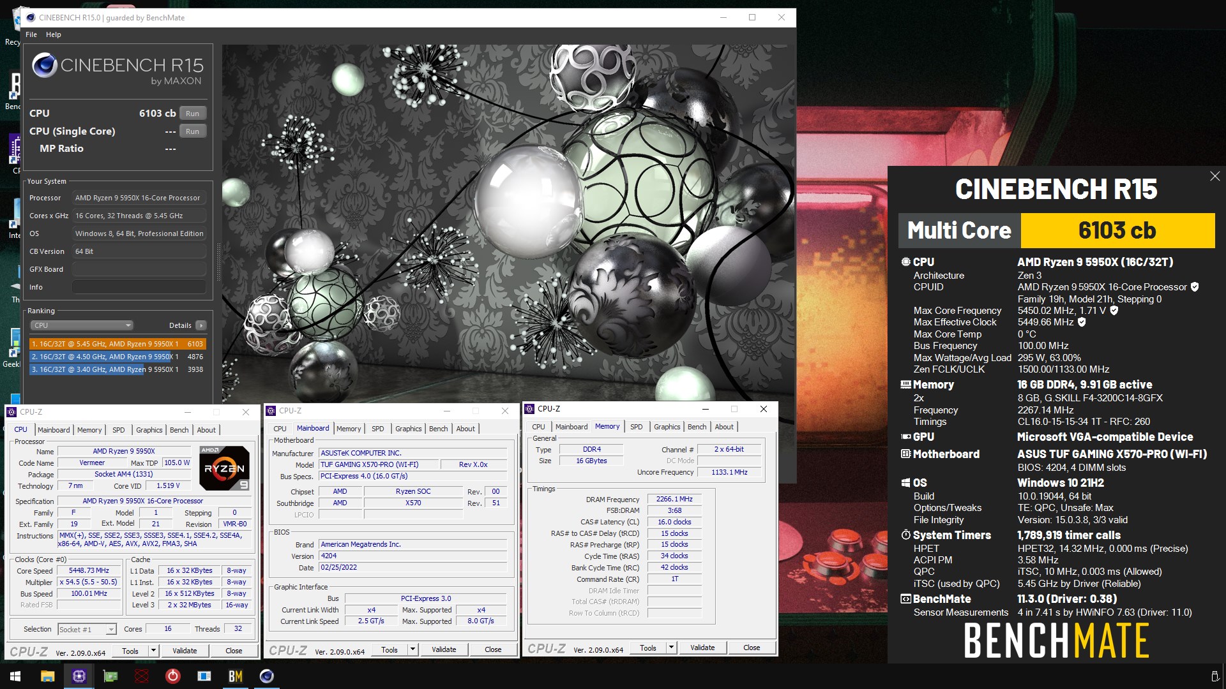The height and width of the screenshot is (689, 1226).
Task: Switch to Cinebench in the taskbar
Action: pyautogui.click(x=267, y=676)
